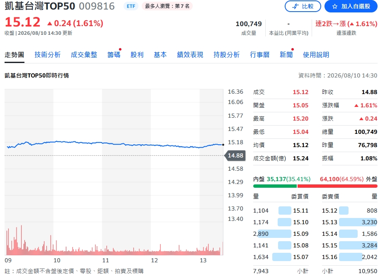Click the stock code 009816

click(97, 6)
